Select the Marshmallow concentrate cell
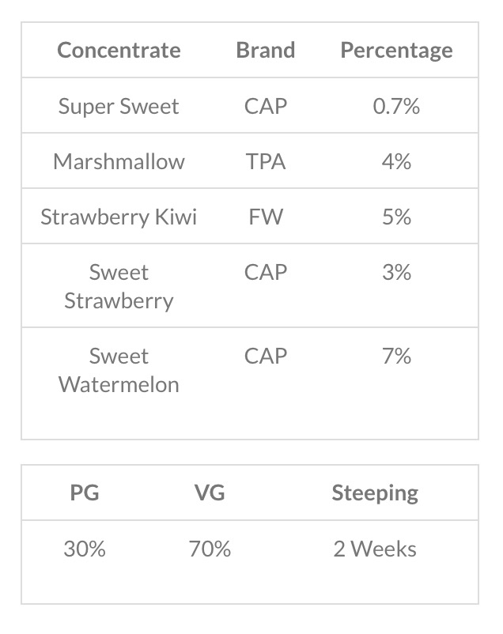The width and height of the screenshot is (503, 634). pos(119,161)
